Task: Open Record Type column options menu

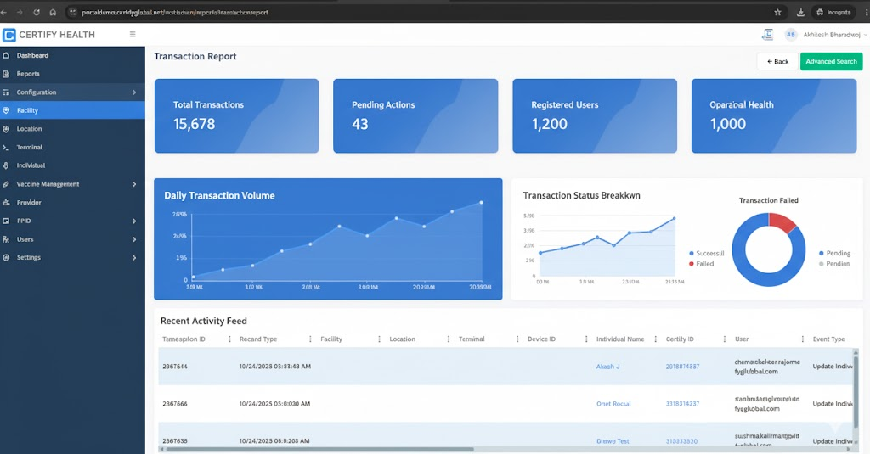Action: pos(310,339)
